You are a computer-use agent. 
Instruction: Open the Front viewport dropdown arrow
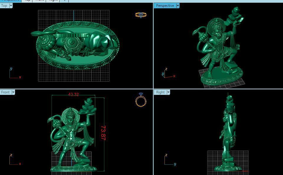click(13, 92)
